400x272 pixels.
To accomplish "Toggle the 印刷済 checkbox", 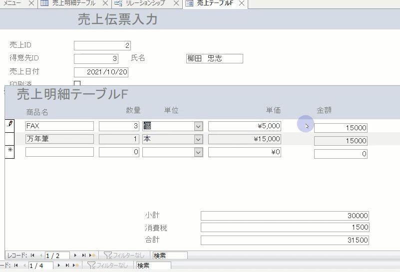I will (x=77, y=84).
